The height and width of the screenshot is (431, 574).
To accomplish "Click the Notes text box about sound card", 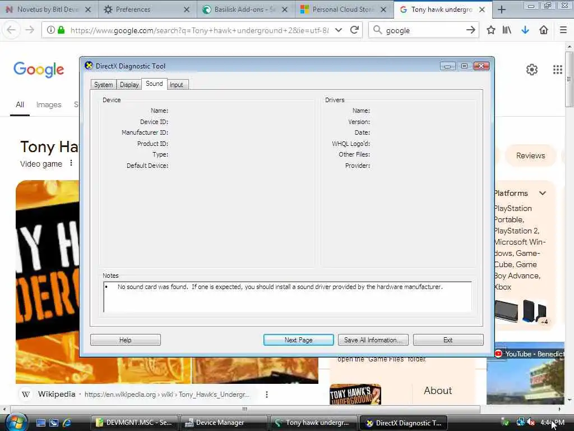I will [288, 296].
